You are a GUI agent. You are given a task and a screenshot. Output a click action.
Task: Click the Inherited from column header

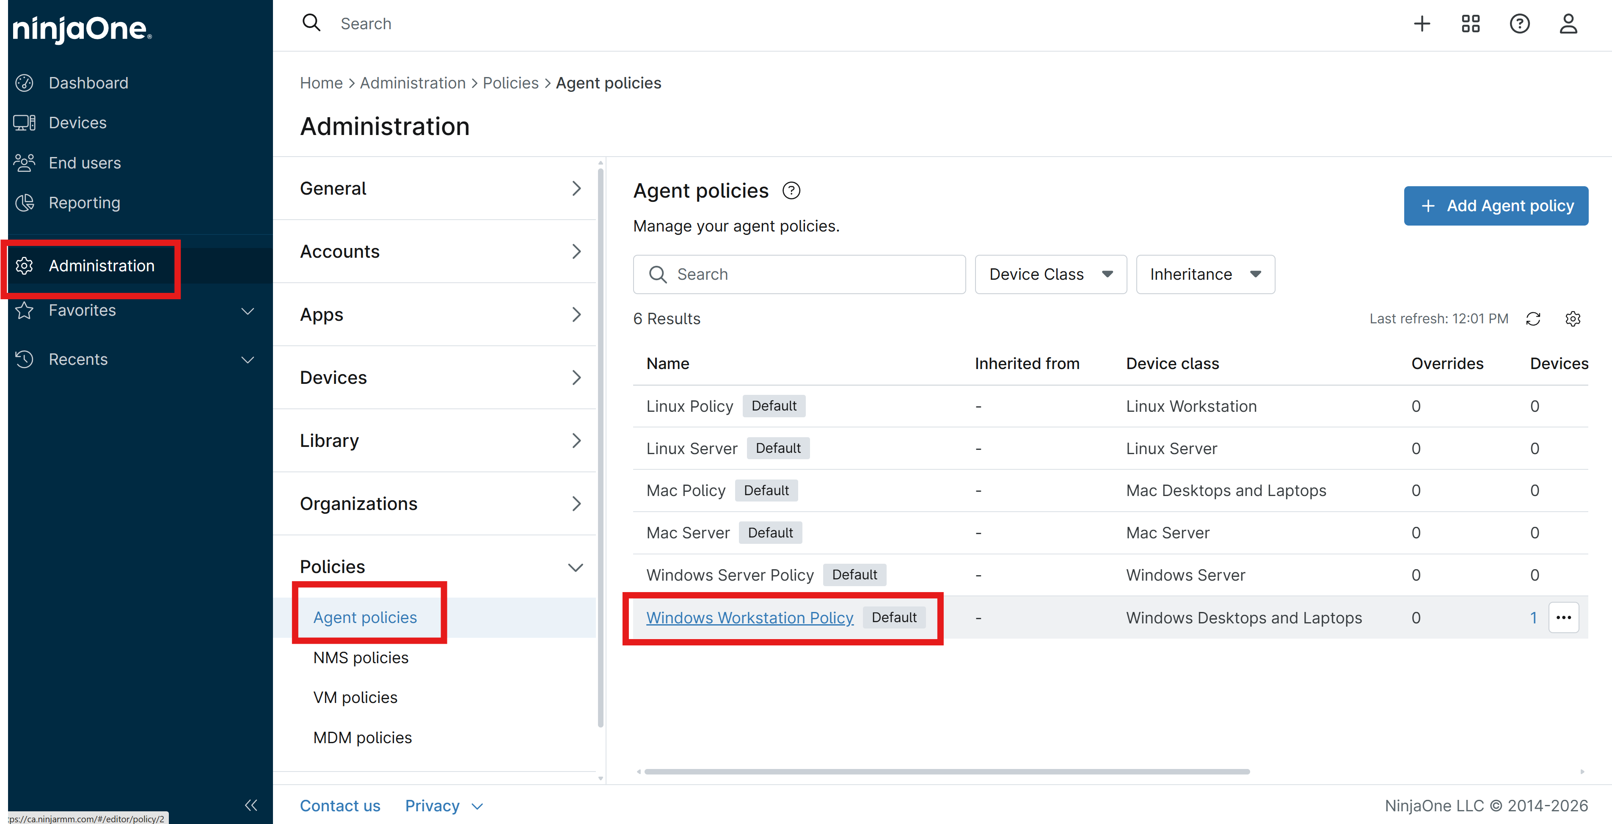1027,364
